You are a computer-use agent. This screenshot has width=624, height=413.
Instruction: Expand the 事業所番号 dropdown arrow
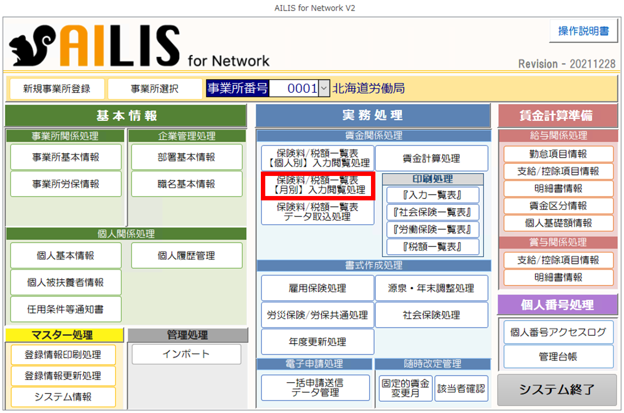[x=324, y=88]
